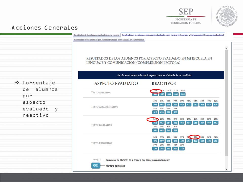Open reactivo 014 details
Screen dimensions: 243x182
tap(202, 105)
